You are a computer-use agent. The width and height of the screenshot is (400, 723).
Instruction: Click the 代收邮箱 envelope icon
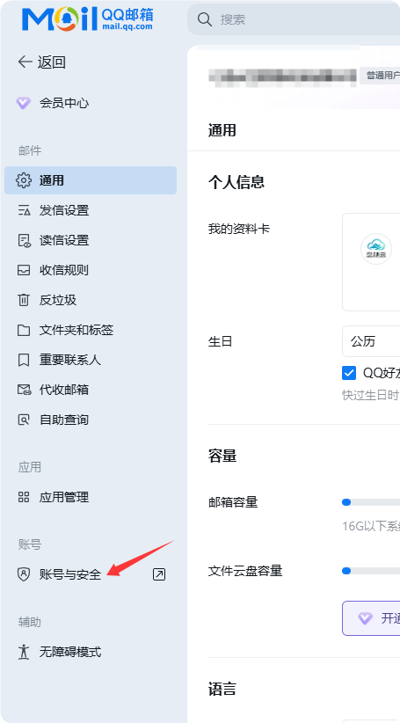pos(24,390)
